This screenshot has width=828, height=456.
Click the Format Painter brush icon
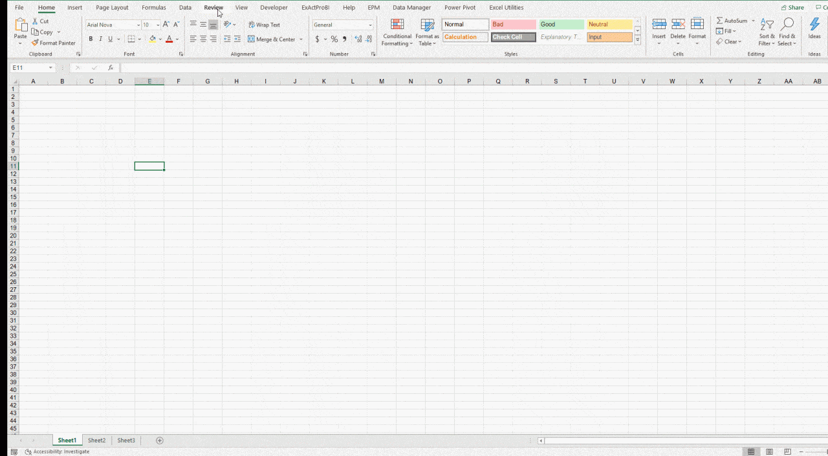click(x=35, y=43)
